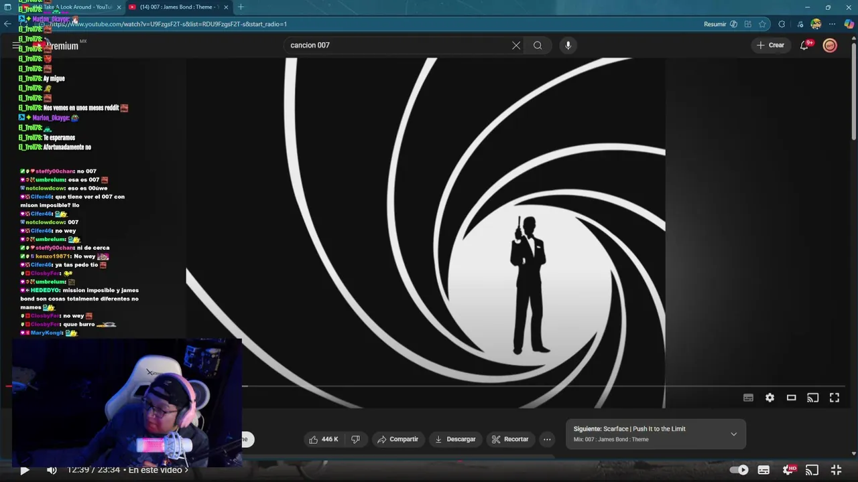Viewport: 858px width, 482px height.
Task: Close the 'Take A Look Around' tab
Action: (x=119, y=7)
